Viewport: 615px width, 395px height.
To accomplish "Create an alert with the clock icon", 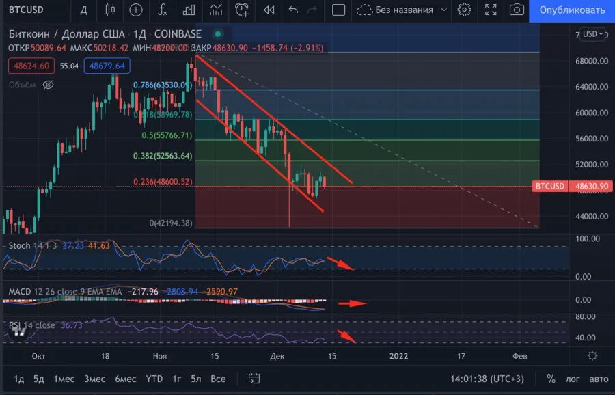I will click(241, 10).
